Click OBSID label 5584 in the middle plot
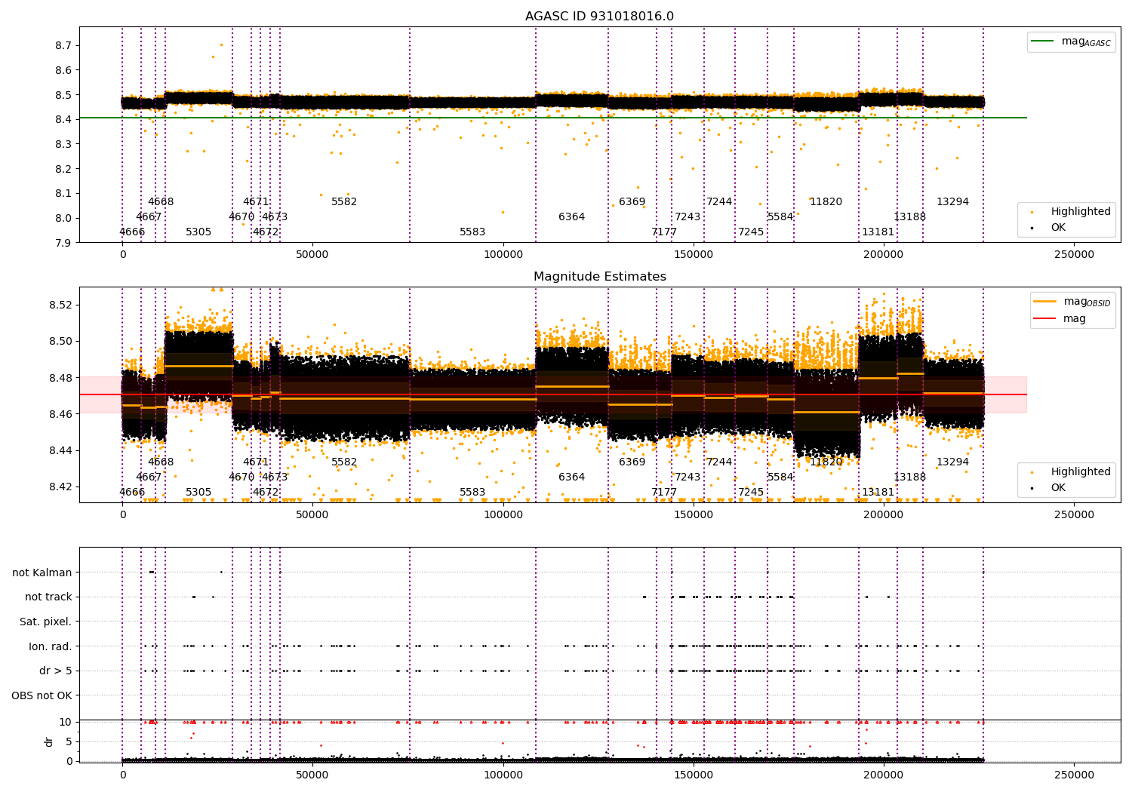Screen dimensions: 1132x792 780,477
